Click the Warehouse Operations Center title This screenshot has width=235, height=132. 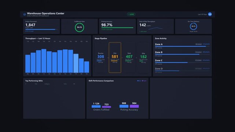coord(45,13)
